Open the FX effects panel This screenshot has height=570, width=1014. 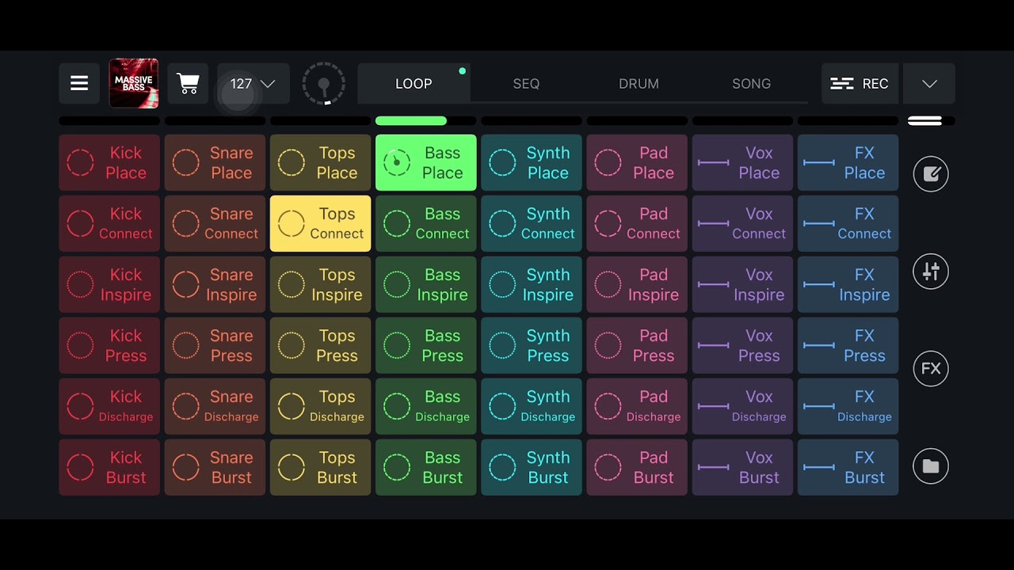click(931, 368)
